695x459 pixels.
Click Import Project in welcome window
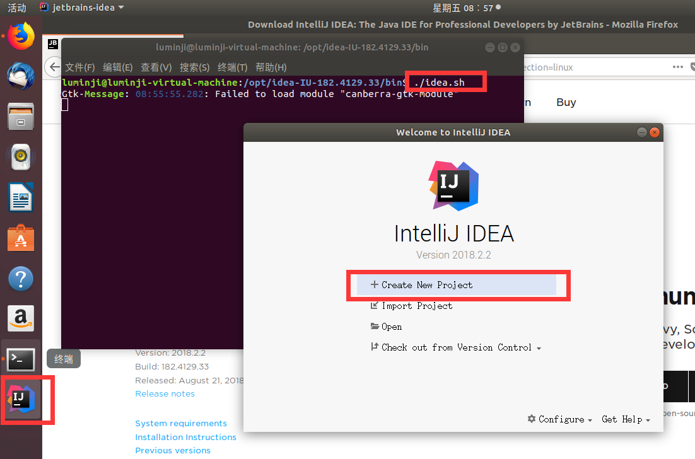[417, 306]
